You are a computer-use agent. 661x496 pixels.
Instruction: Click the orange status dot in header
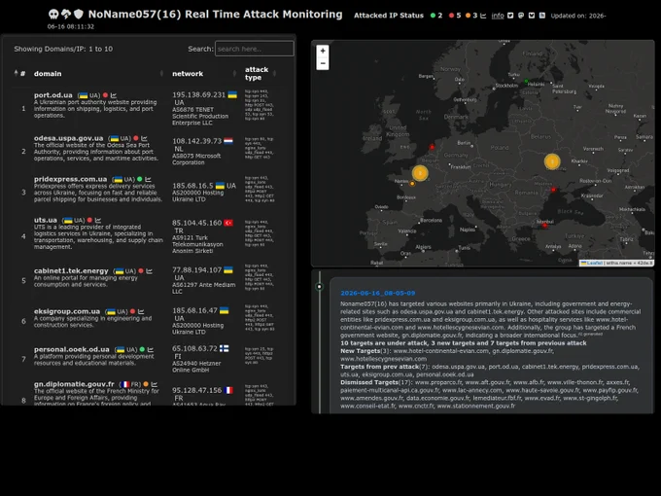(468, 16)
